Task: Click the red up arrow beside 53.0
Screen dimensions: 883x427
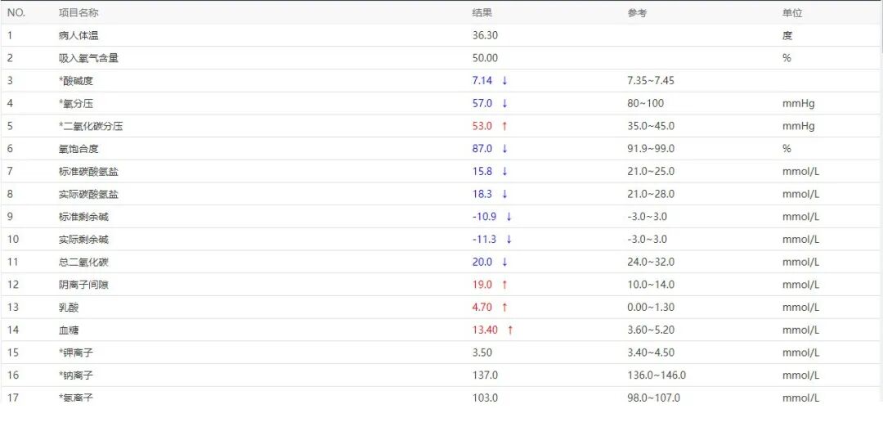Action: (x=504, y=126)
